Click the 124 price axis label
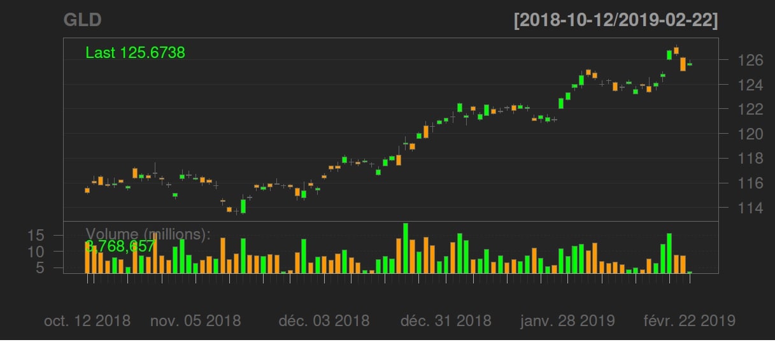The width and height of the screenshot is (775, 342). [x=750, y=85]
